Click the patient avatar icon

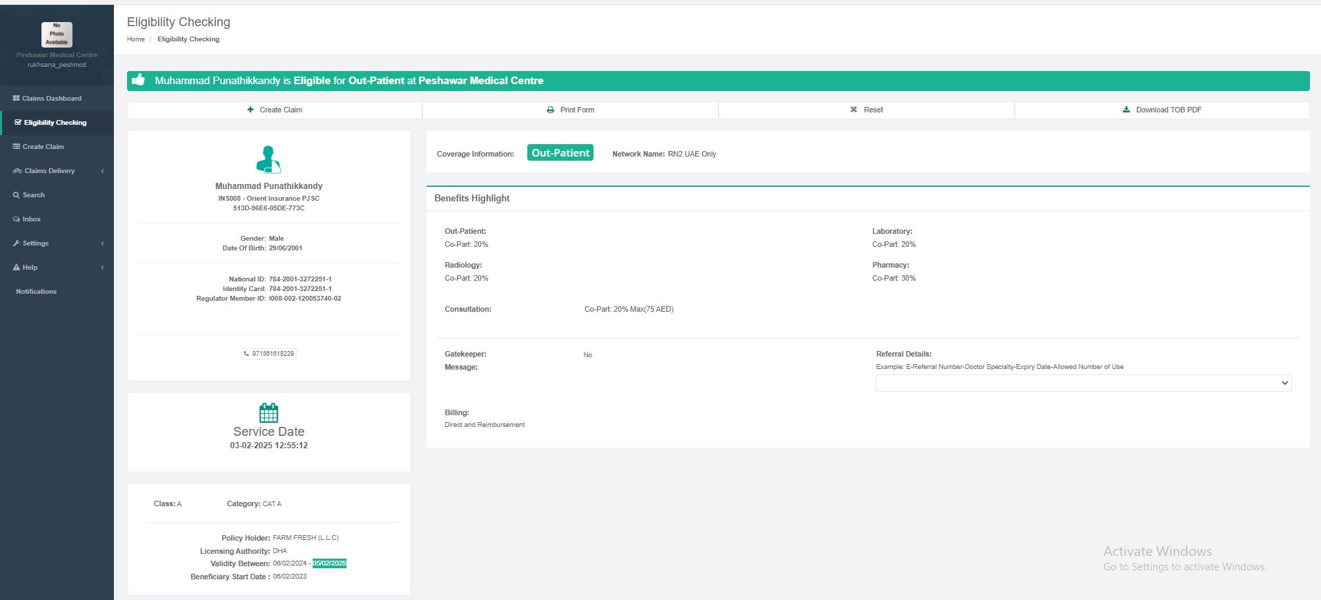point(268,159)
